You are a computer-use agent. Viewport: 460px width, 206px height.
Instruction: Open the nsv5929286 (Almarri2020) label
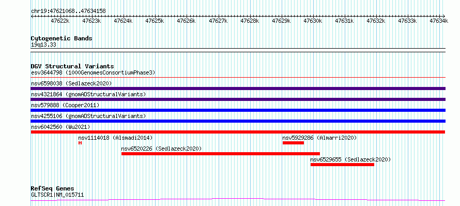tap(319, 138)
